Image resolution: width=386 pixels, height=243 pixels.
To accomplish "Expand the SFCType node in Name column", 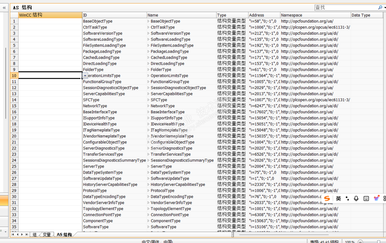I will (x=149, y=100).
